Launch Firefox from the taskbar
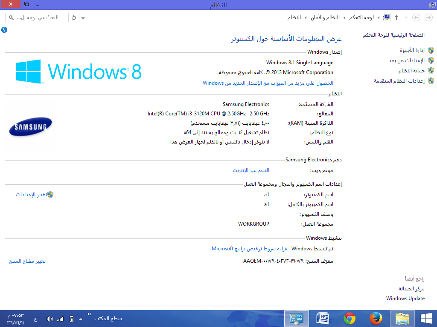The height and width of the screenshot is (327, 437). click(x=376, y=318)
